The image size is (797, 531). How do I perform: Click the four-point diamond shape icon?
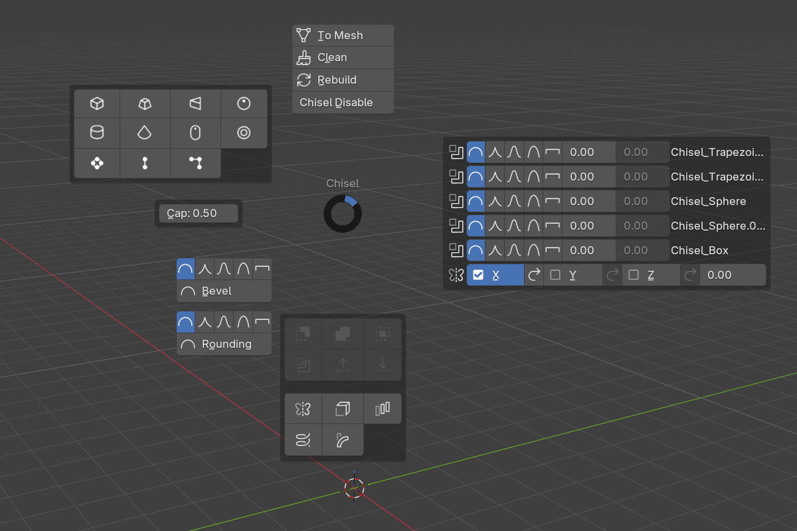[x=97, y=163]
